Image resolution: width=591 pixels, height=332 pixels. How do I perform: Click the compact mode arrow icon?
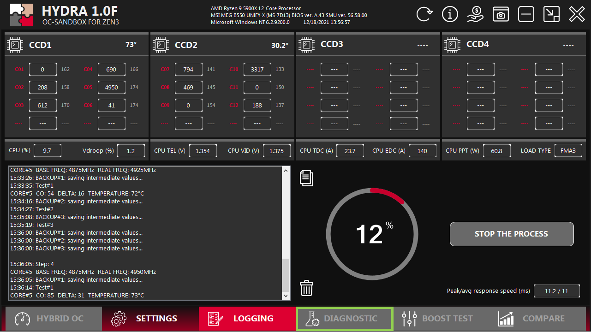click(x=551, y=14)
